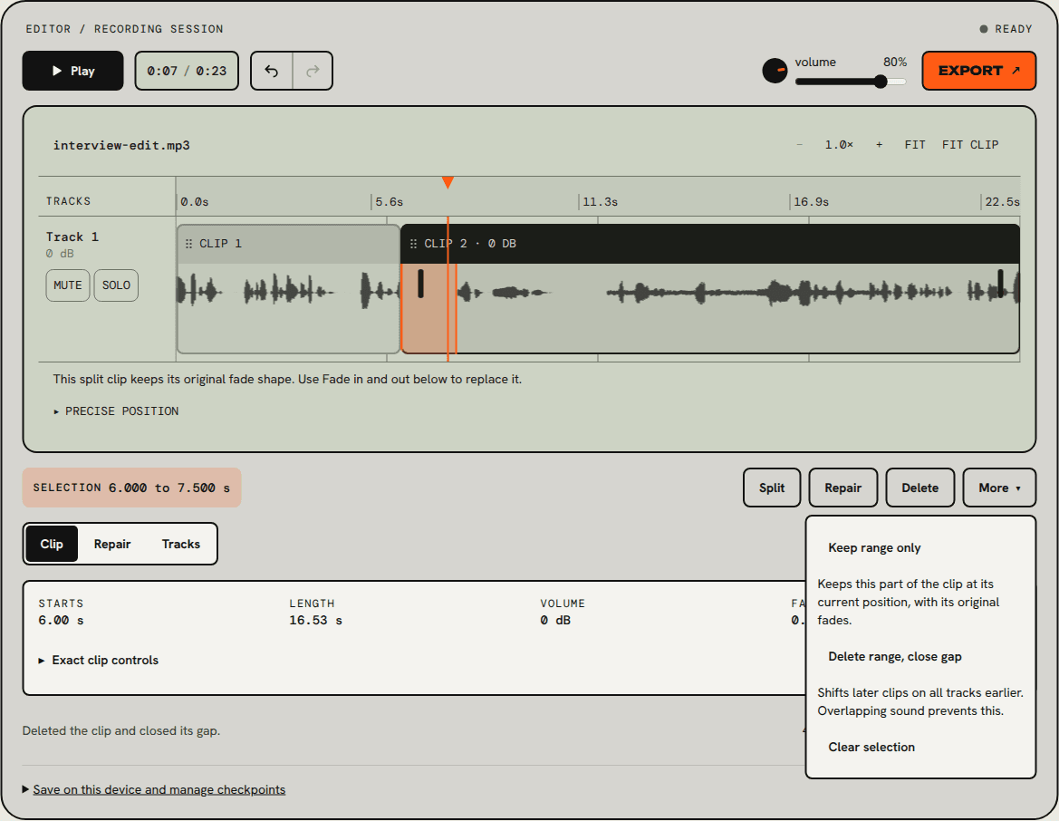Click the Split button

(772, 488)
